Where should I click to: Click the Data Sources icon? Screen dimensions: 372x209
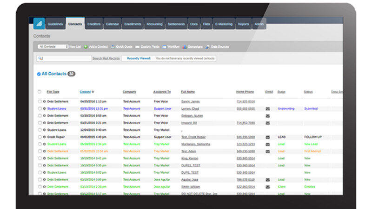207,47
